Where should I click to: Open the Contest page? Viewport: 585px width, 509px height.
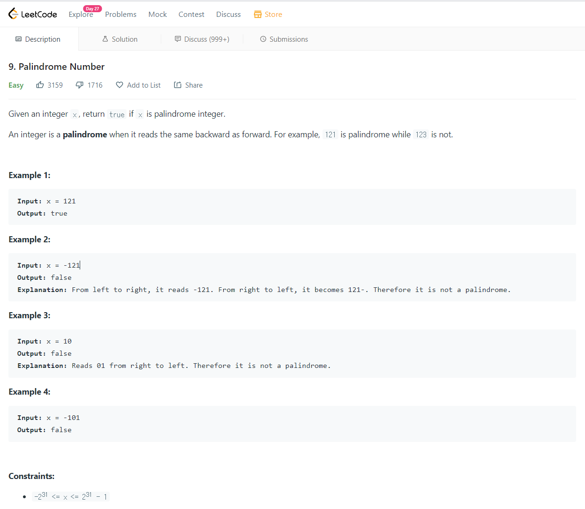point(191,15)
